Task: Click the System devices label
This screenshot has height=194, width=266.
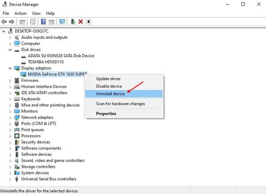Action: (x=35, y=173)
